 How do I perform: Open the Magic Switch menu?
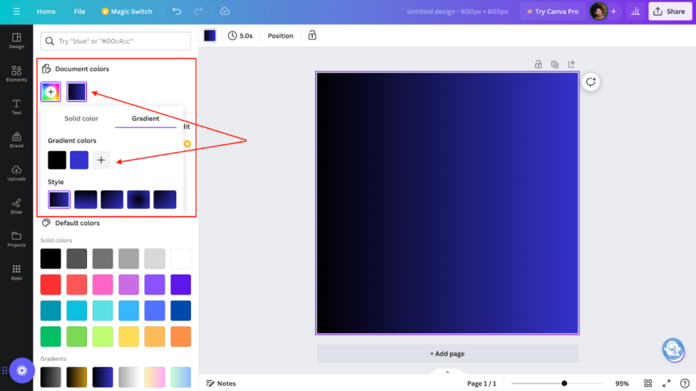coord(129,11)
